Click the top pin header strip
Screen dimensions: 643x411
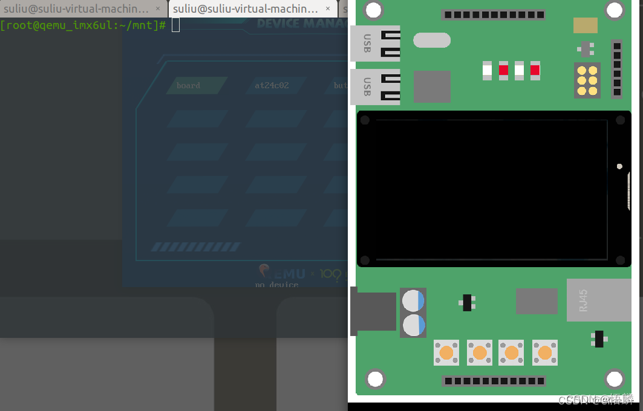point(494,15)
